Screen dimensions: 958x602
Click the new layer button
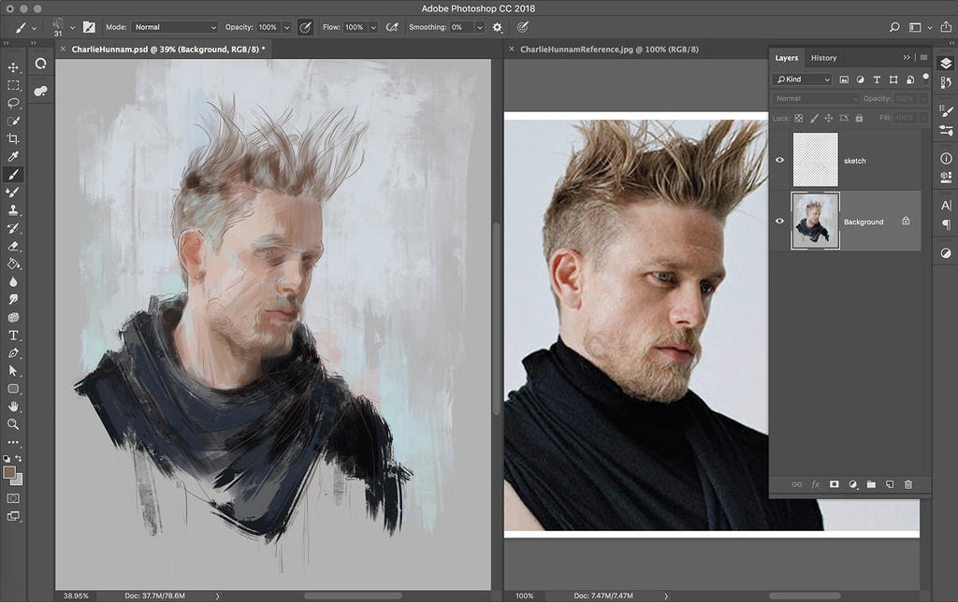[890, 484]
